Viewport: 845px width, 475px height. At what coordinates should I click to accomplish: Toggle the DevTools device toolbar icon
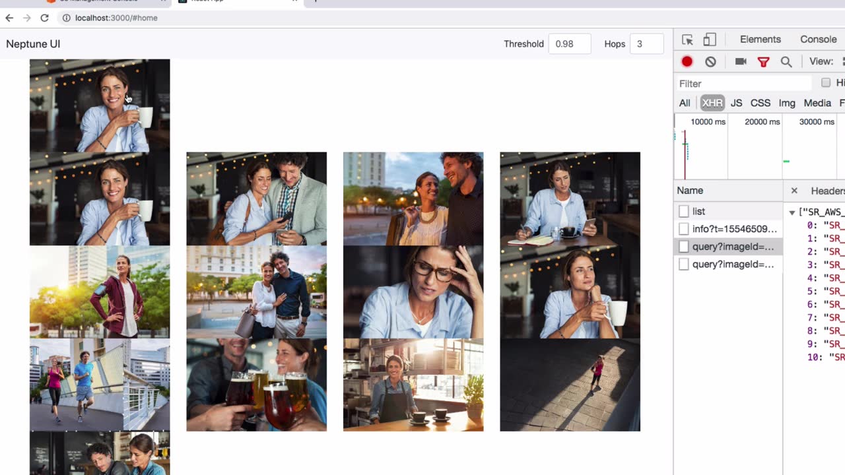710,40
